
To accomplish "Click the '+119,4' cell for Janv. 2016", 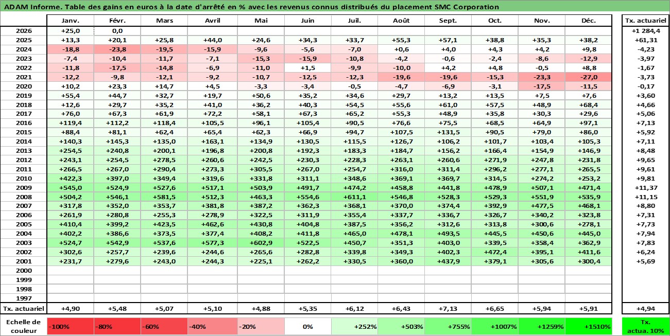I will pyautogui.click(x=70, y=123).
